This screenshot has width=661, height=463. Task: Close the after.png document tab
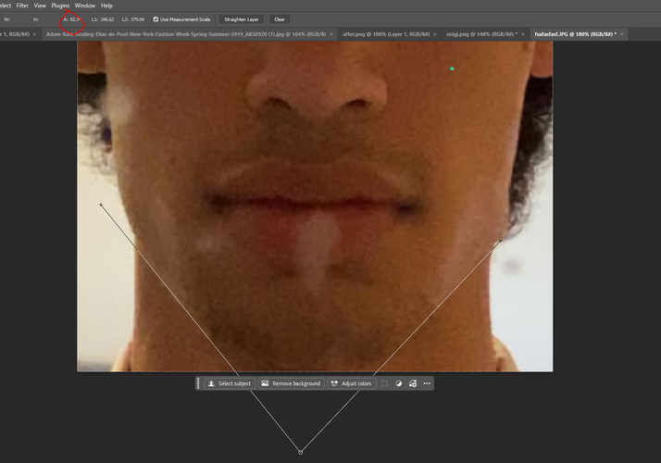click(x=434, y=33)
